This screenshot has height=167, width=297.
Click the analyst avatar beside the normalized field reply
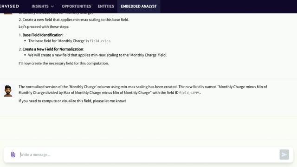pos(8,91)
